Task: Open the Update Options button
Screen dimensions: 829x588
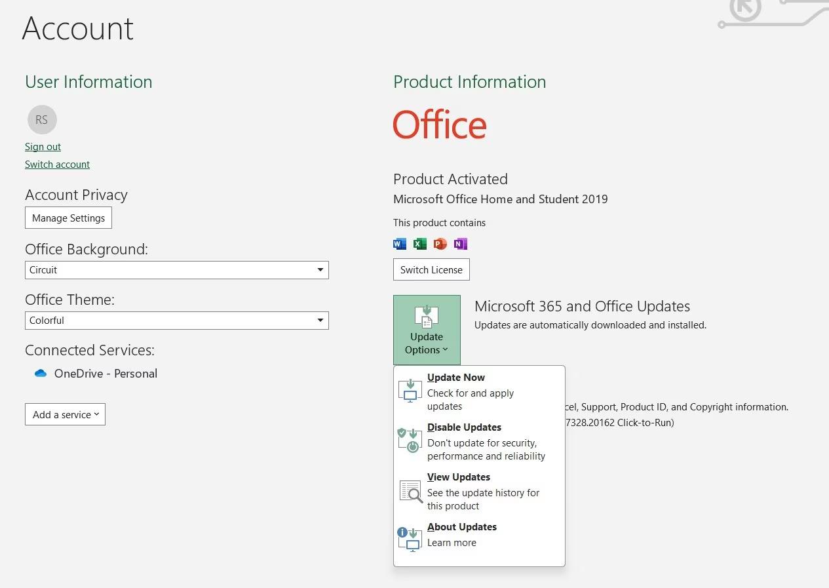Action: [427, 330]
